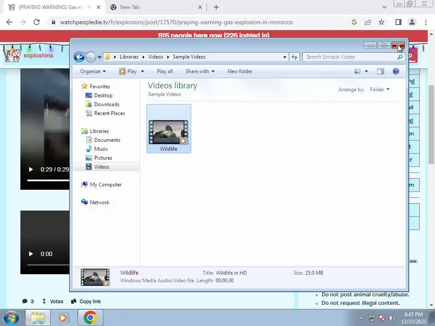
Task: Click the Play toolbar button
Action: click(128, 71)
